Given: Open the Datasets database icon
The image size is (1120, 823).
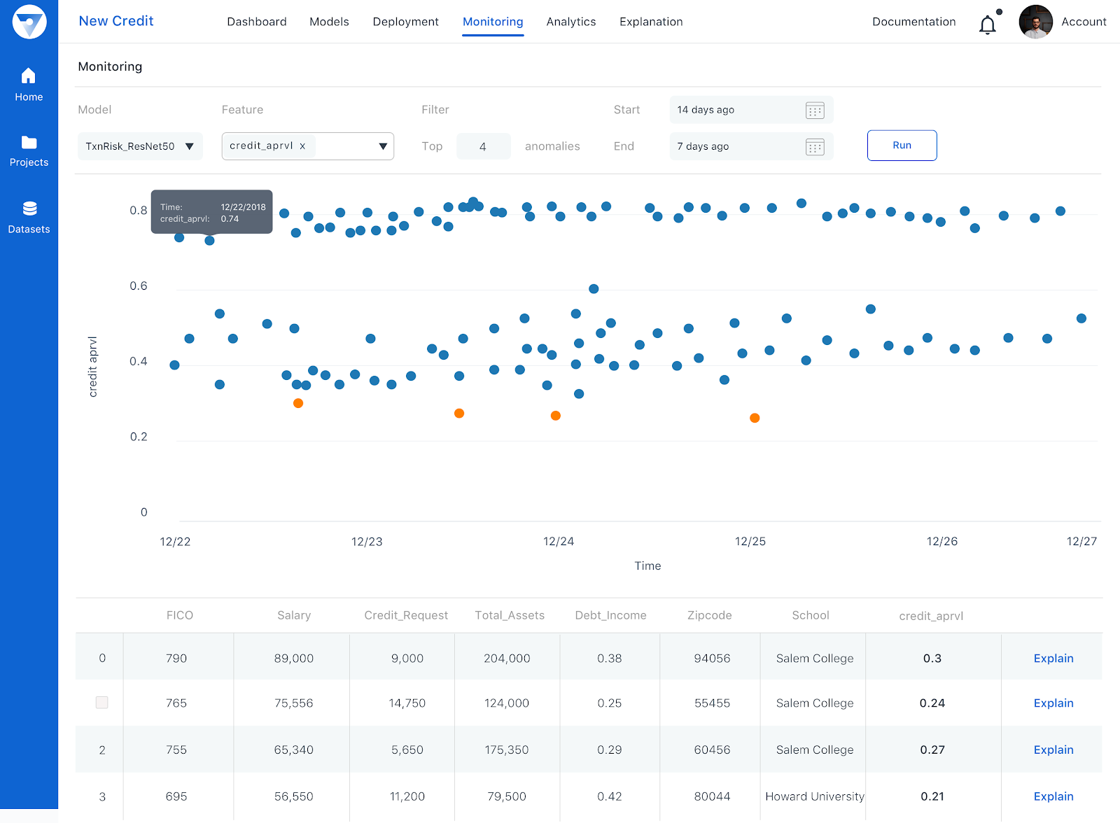Looking at the screenshot, I should [29, 209].
